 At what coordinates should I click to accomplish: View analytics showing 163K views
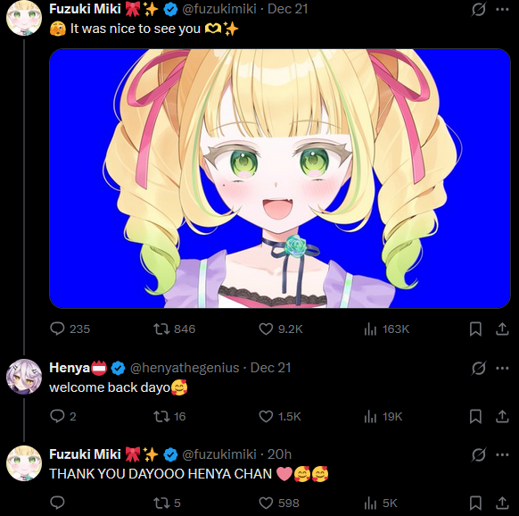point(387,329)
